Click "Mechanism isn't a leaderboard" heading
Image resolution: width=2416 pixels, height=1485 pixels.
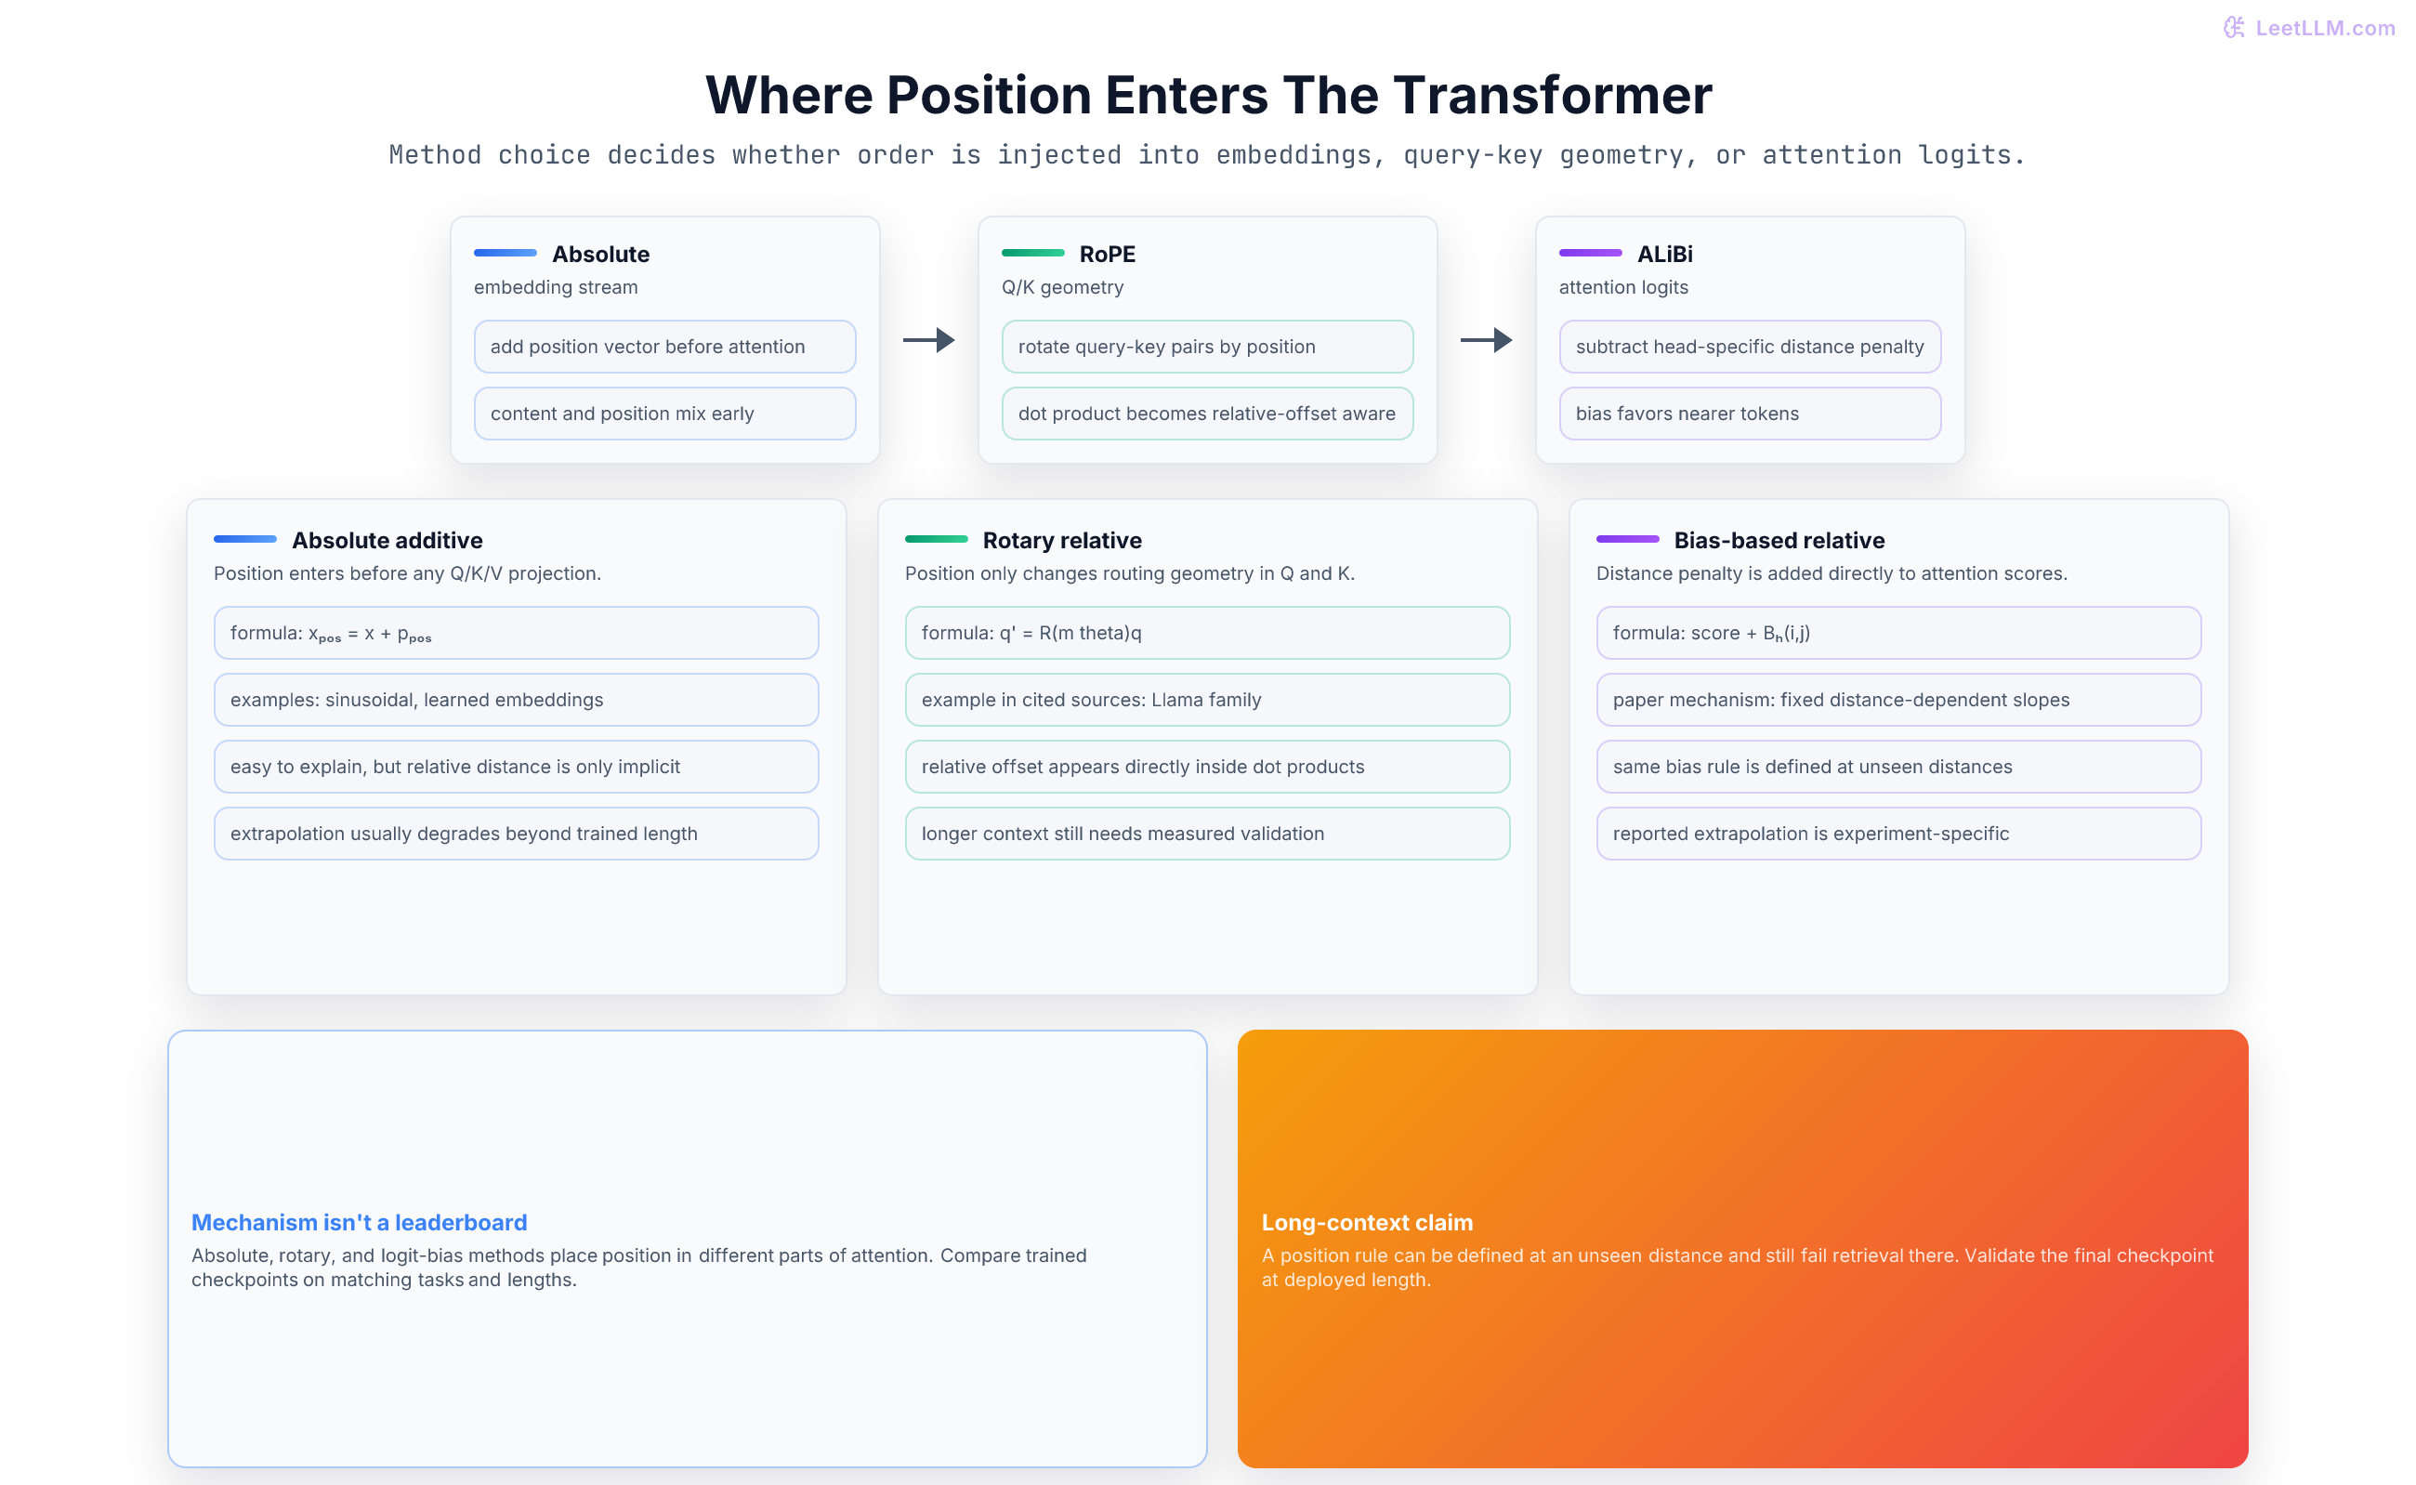pyautogui.click(x=359, y=1222)
